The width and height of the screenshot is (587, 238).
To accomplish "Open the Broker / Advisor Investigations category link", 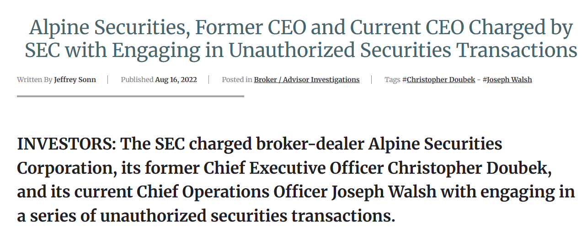I will point(307,80).
